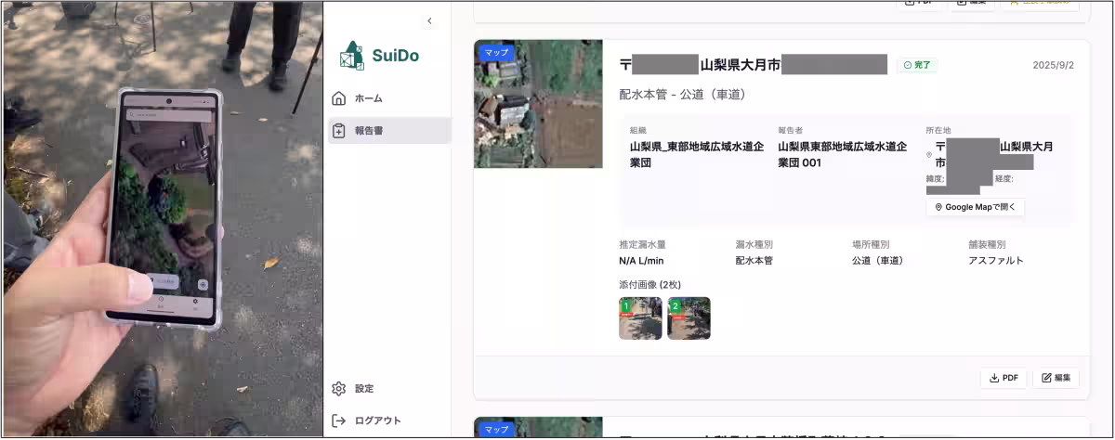Click the 場所種別 value 公道（車道）

[x=878, y=261]
